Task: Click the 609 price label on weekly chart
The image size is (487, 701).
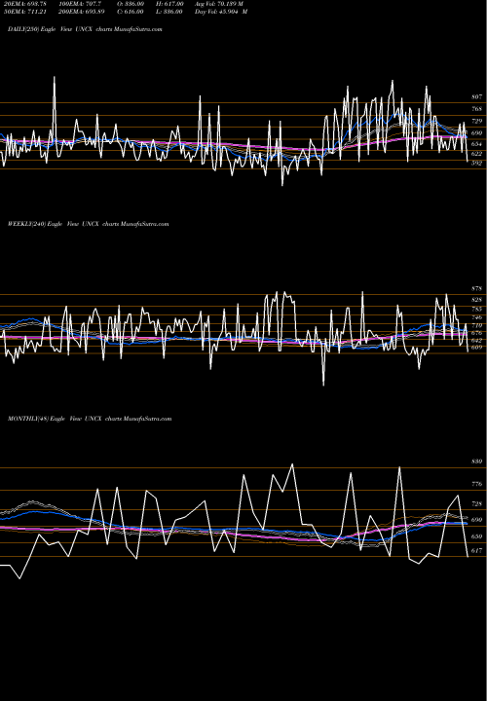Action: [476, 348]
